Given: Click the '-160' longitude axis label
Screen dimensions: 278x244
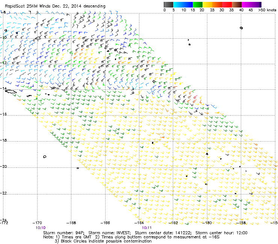Looking at the screenshot, I should [207, 223].
